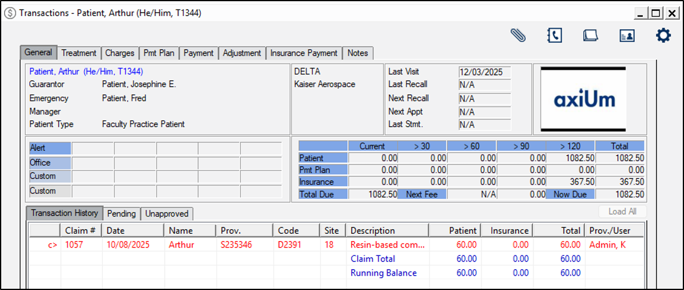
Task: Click the site number 18 cell
Action: coord(329,245)
